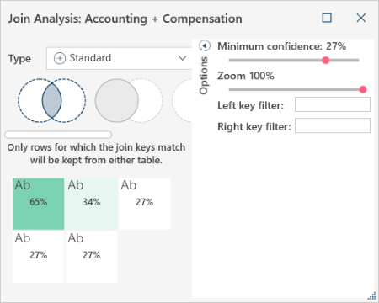This screenshot has width=379, height=303.
Task: Click the Type dropdown chevron arrow
Action: pyautogui.click(x=183, y=58)
